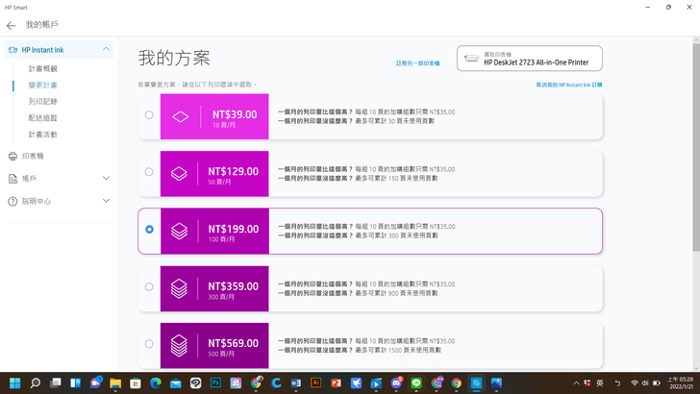
Task: Open the clock showing 上午 05:29
Action: point(681,382)
